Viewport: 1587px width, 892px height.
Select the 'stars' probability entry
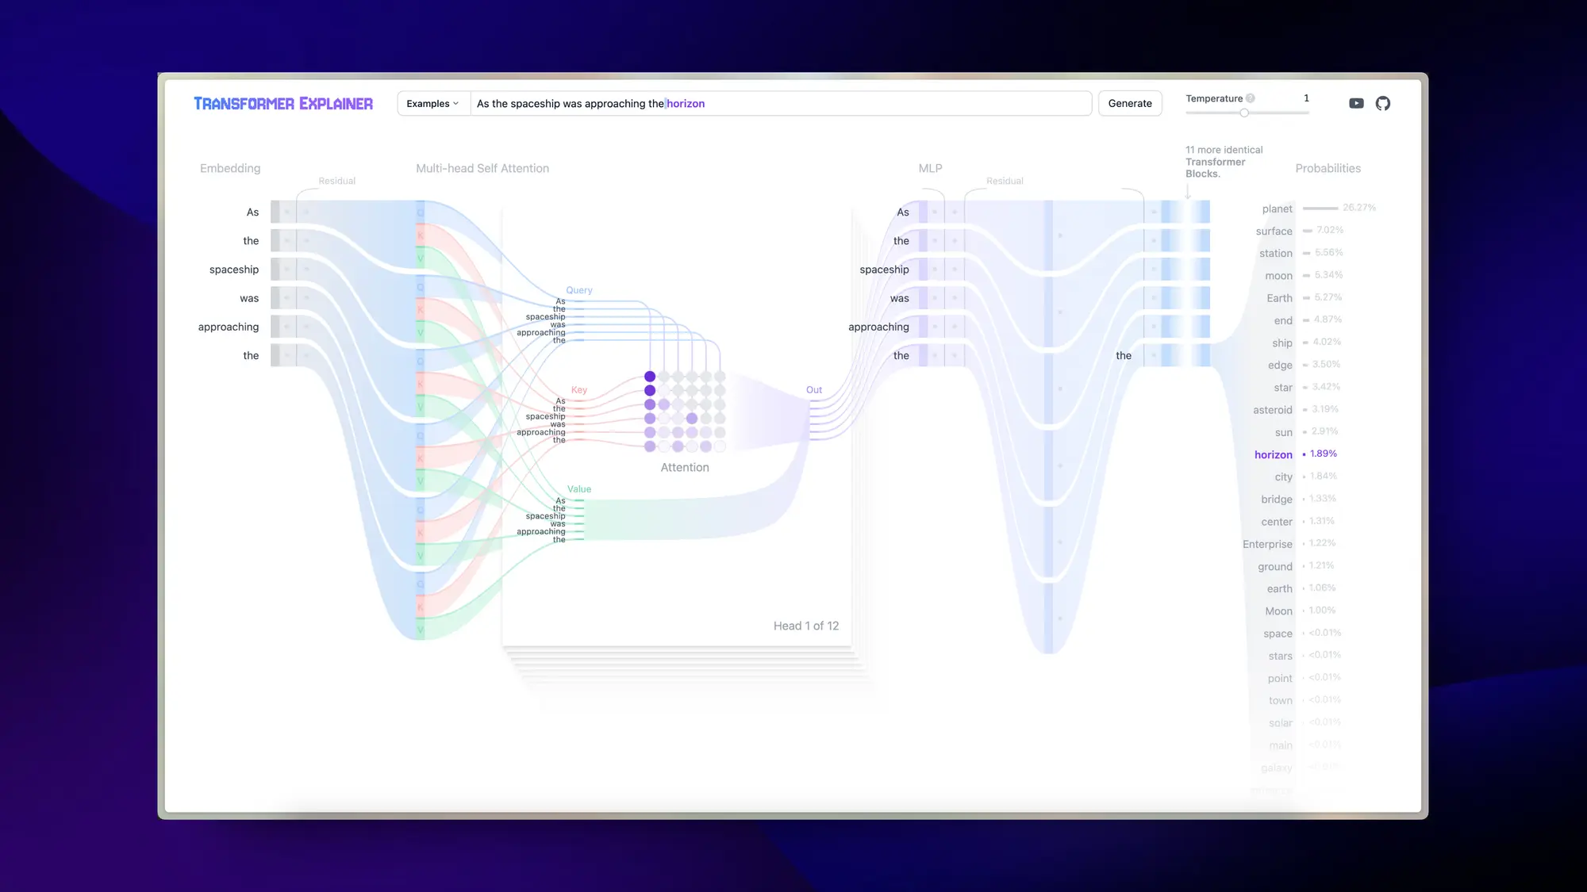(1280, 656)
